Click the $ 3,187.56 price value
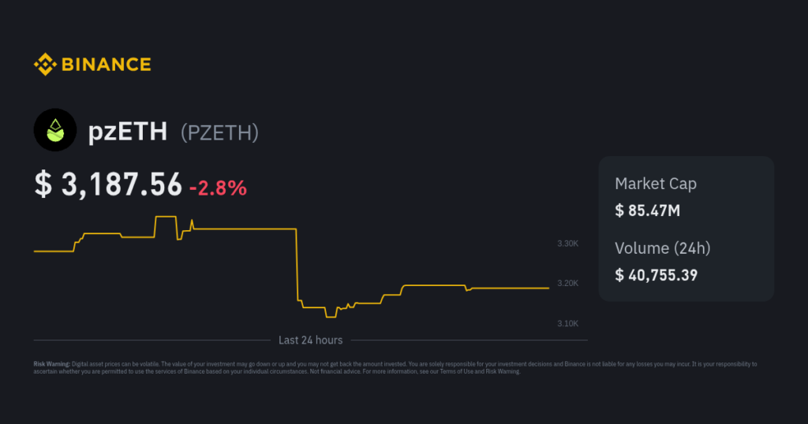 (108, 184)
